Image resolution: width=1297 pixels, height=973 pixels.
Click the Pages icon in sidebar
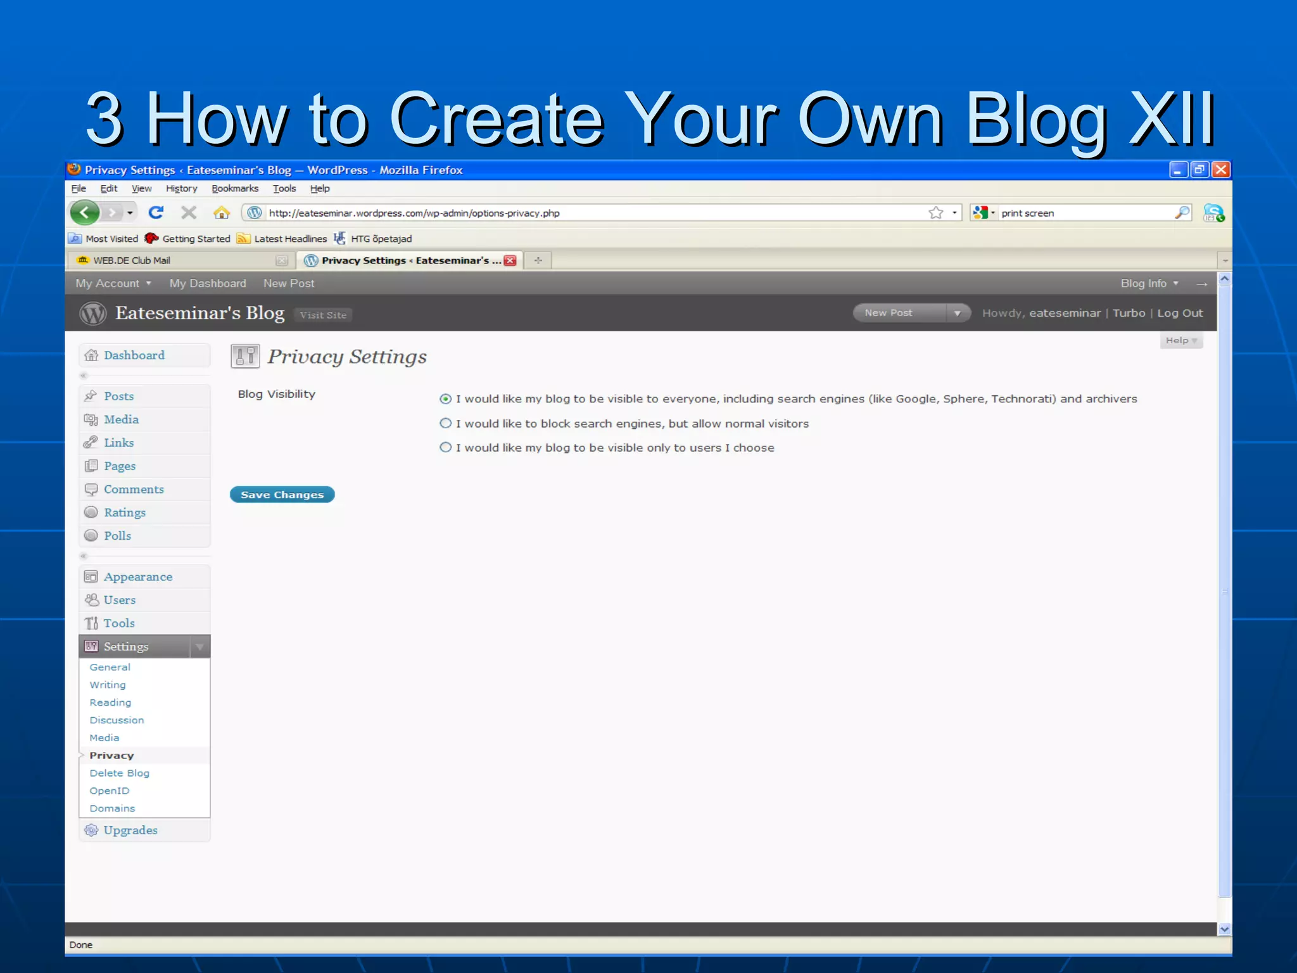[91, 466]
